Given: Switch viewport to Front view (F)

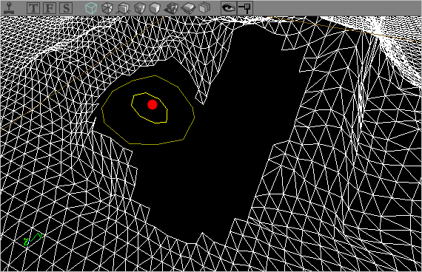Looking at the screenshot, I should [50, 8].
